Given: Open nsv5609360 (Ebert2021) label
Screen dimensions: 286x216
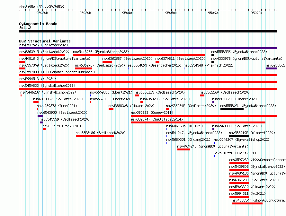Looking at the screenshot, I should [x=111, y=92].
